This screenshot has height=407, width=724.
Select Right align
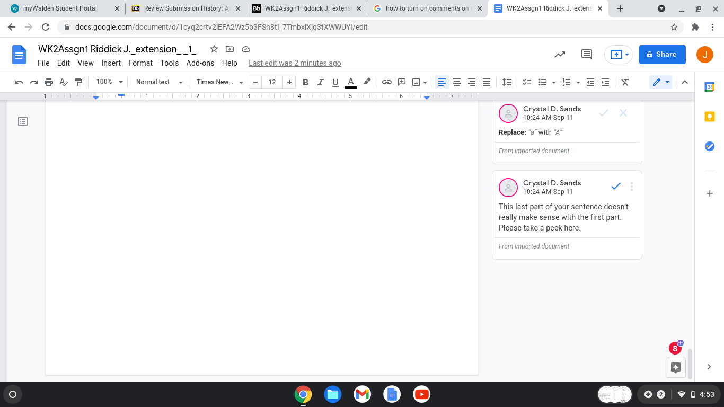click(471, 82)
